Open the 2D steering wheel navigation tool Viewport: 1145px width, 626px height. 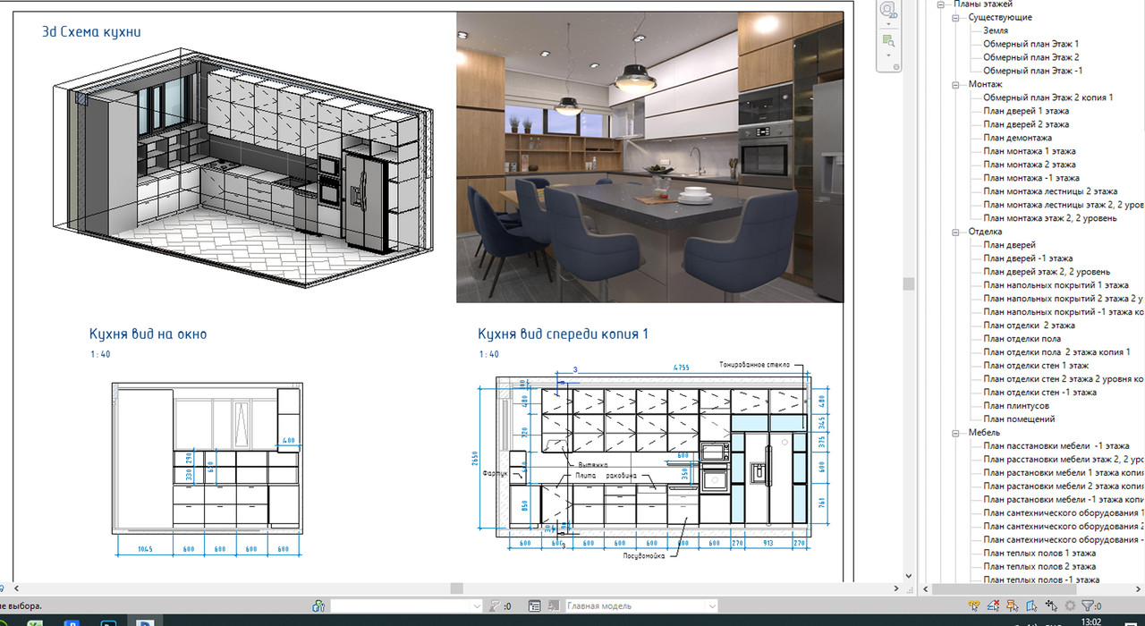pos(888,11)
